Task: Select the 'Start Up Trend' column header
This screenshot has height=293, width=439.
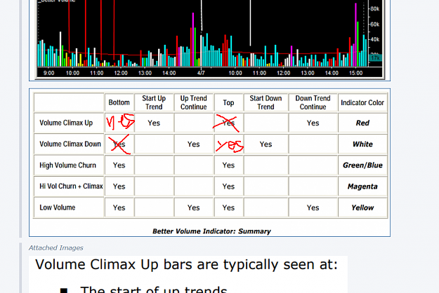Action: coord(154,102)
